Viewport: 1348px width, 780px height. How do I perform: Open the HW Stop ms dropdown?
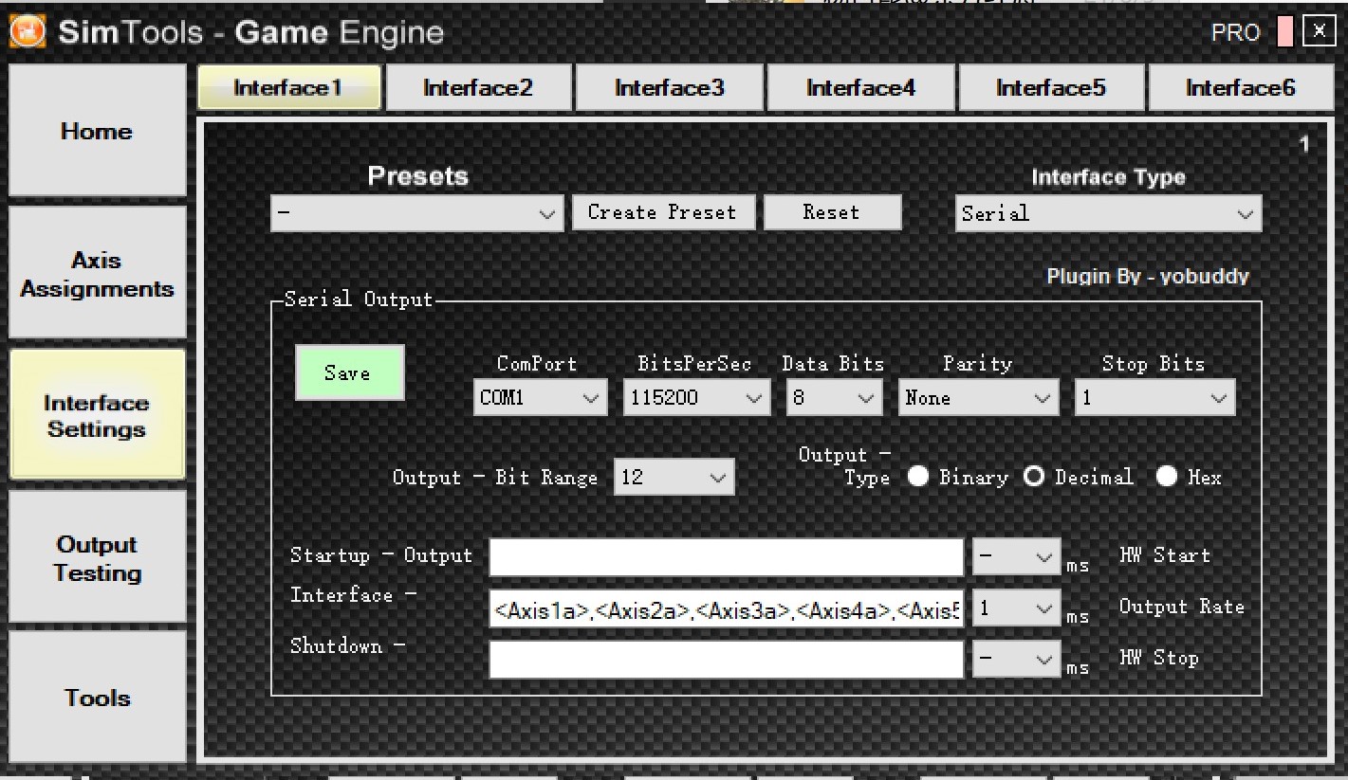point(1016,660)
